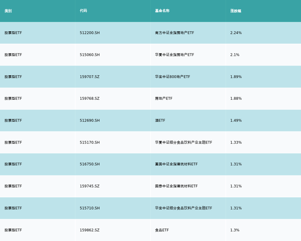Select 南方中证全指房地产ETF fund name
This screenshot has height=241, width=301.
175,33
